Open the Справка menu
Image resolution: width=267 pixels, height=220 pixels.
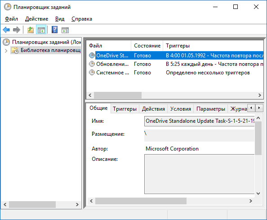(x=82, y=19)
